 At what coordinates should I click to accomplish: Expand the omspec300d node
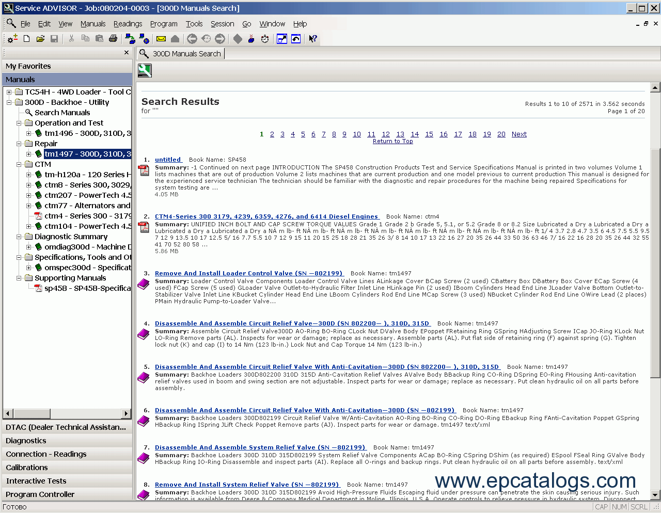coord(29,268)
